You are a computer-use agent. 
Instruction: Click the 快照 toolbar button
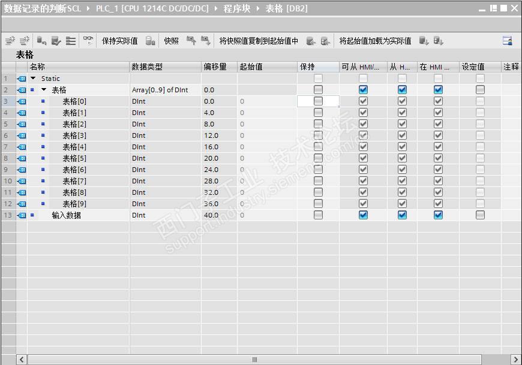(x=171, y=41)
